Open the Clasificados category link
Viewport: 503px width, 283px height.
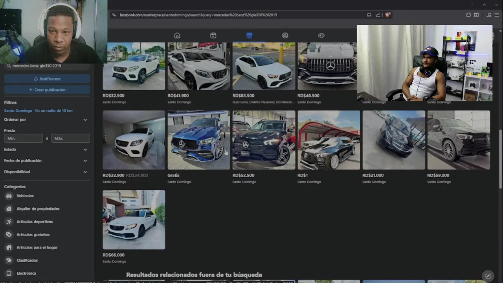point(27,260)
